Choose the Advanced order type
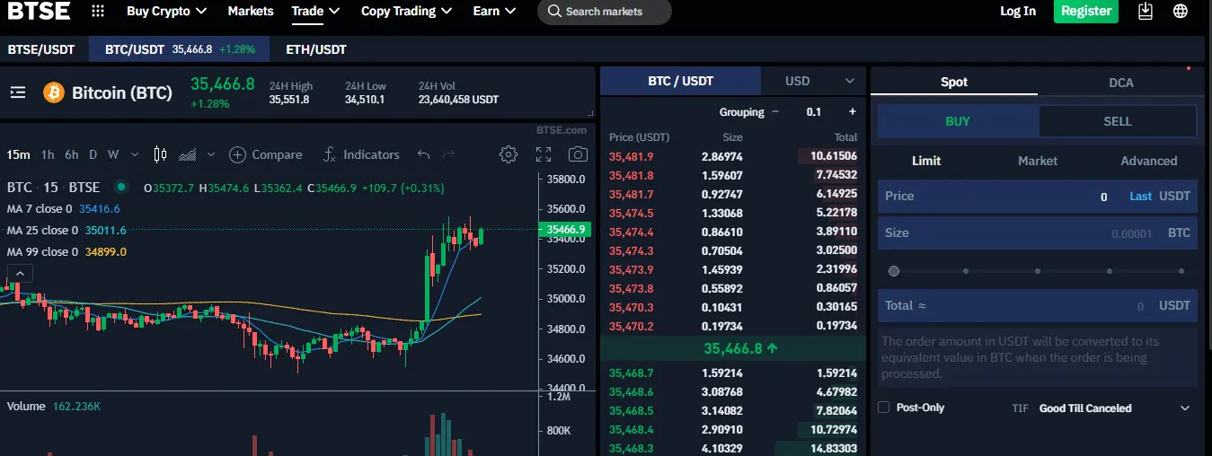This screenshot has height=456, width=1212. point(1149,161)
